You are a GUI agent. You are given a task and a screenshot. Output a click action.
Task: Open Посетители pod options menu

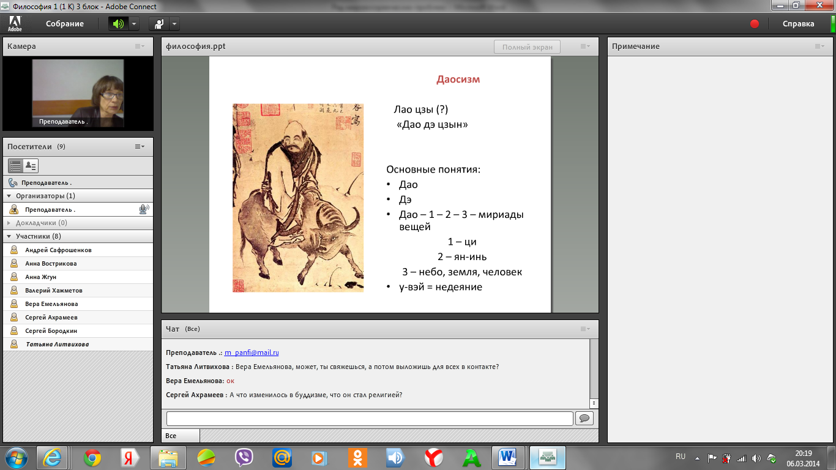click(x=140, y=147)
